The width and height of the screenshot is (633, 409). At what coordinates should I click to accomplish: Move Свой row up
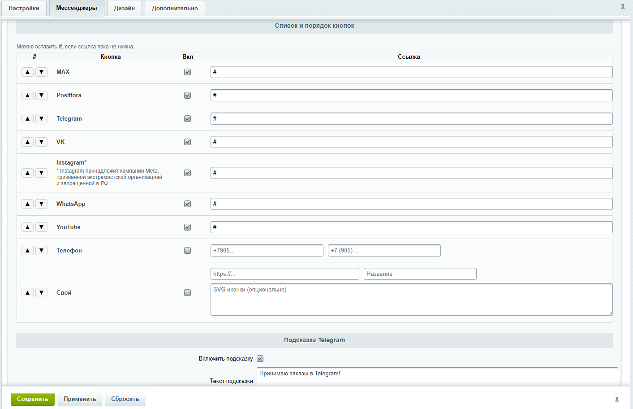pyautogui.click(x=28, y=292)
